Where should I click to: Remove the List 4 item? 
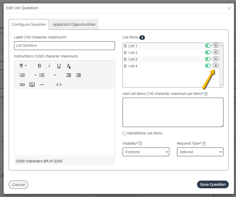tap(216, 66)
